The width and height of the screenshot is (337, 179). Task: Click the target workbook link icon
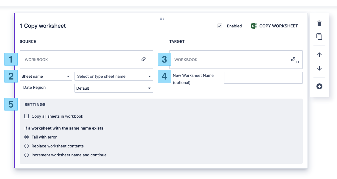coord(293,59)
